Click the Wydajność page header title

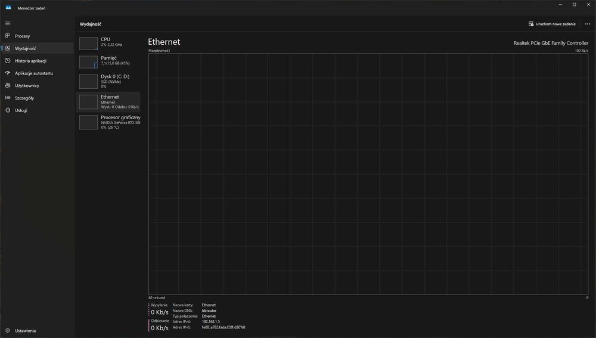91,24
